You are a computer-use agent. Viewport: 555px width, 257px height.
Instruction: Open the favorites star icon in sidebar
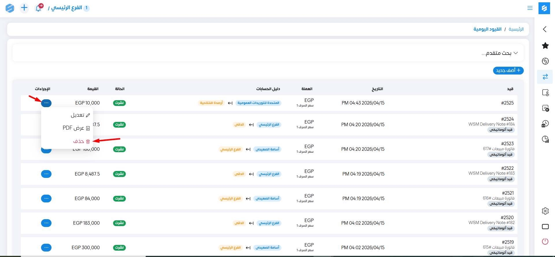545,46
